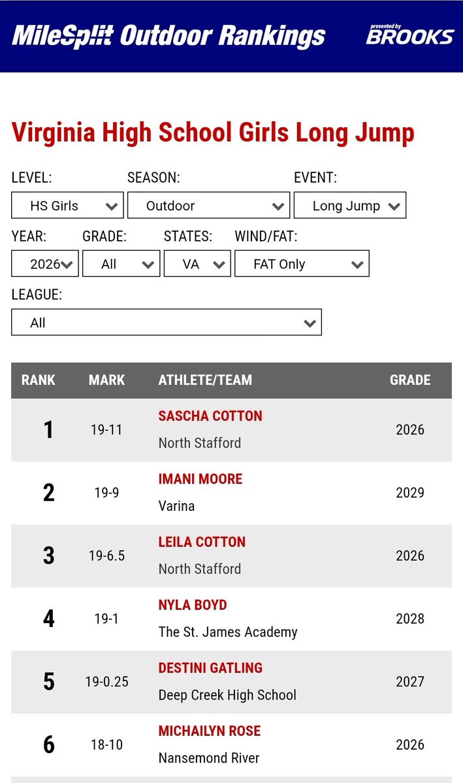View Leila Cotton's profile link
463x783 pixels.
(202, 542)
